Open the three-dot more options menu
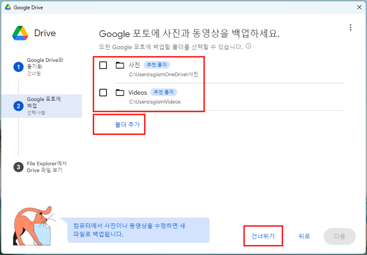The height and width of the screenshot is (255, 367). (x=351, y=27)
